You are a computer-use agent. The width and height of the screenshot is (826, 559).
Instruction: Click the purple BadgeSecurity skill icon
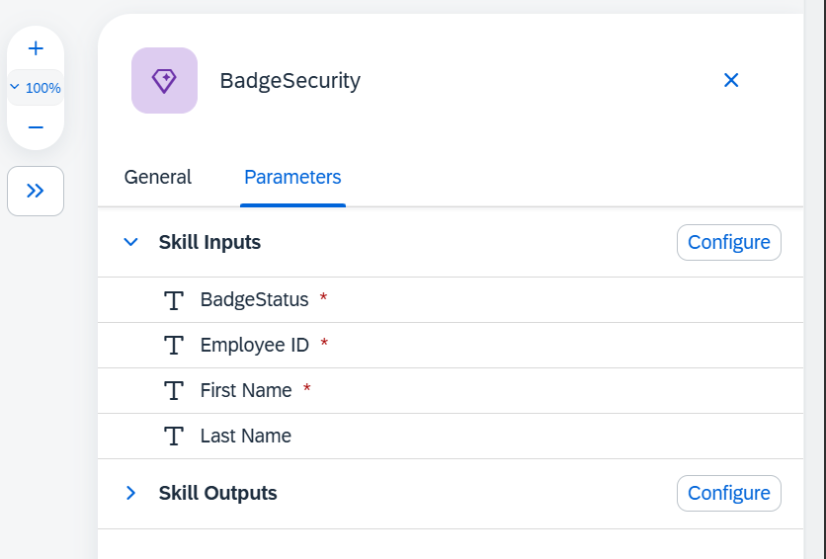coord(164,81)
